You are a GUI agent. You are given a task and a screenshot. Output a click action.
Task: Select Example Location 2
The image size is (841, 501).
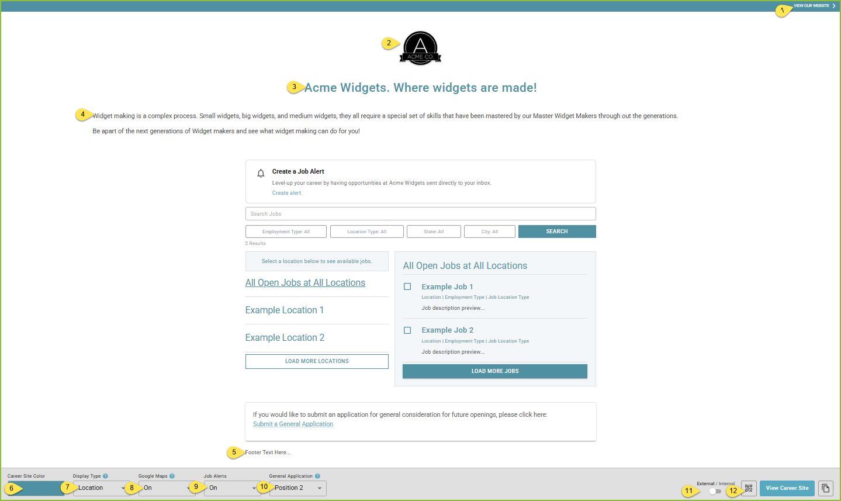(x=285, y=338)
